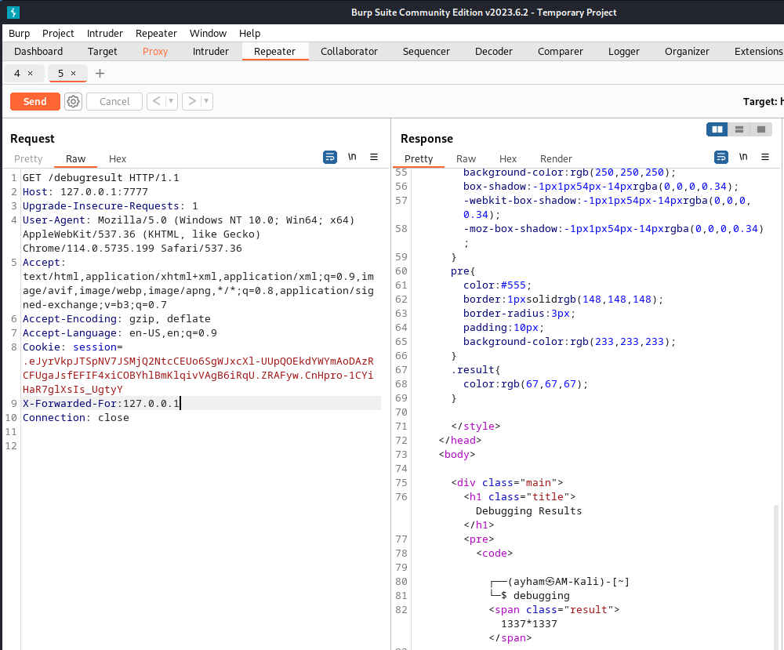
Task: Show Request in Pretty view
Action: point(28,159)
